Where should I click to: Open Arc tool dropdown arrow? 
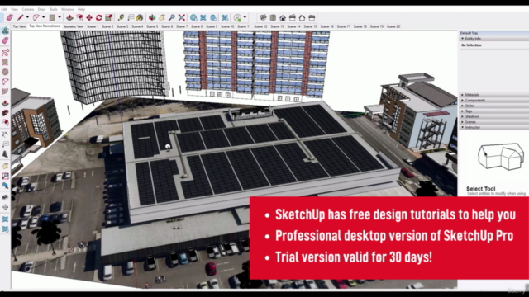pyautogui.click(x=43, y=17)
